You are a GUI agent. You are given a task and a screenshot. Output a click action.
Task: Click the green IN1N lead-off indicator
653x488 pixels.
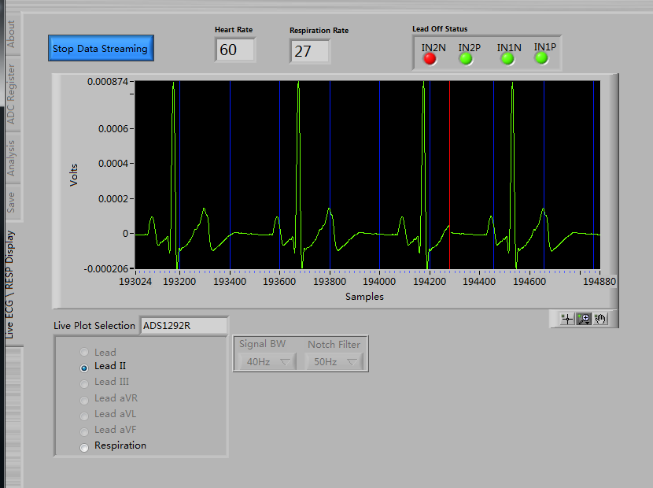point(507,59)
